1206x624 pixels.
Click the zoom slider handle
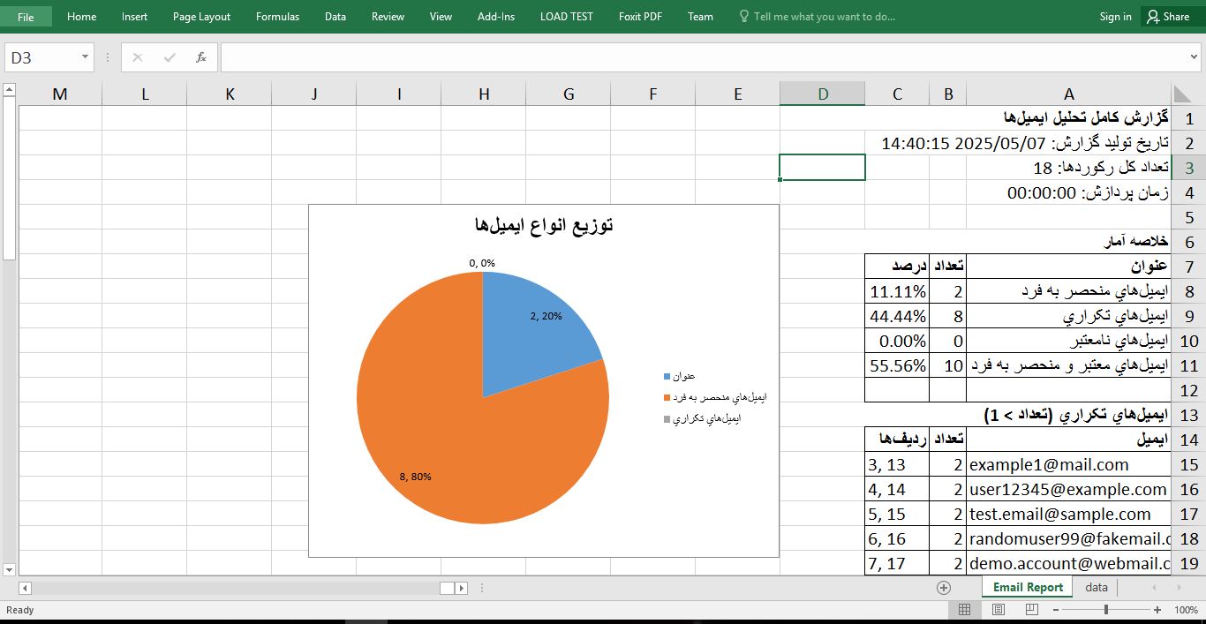click(1106, 610)
